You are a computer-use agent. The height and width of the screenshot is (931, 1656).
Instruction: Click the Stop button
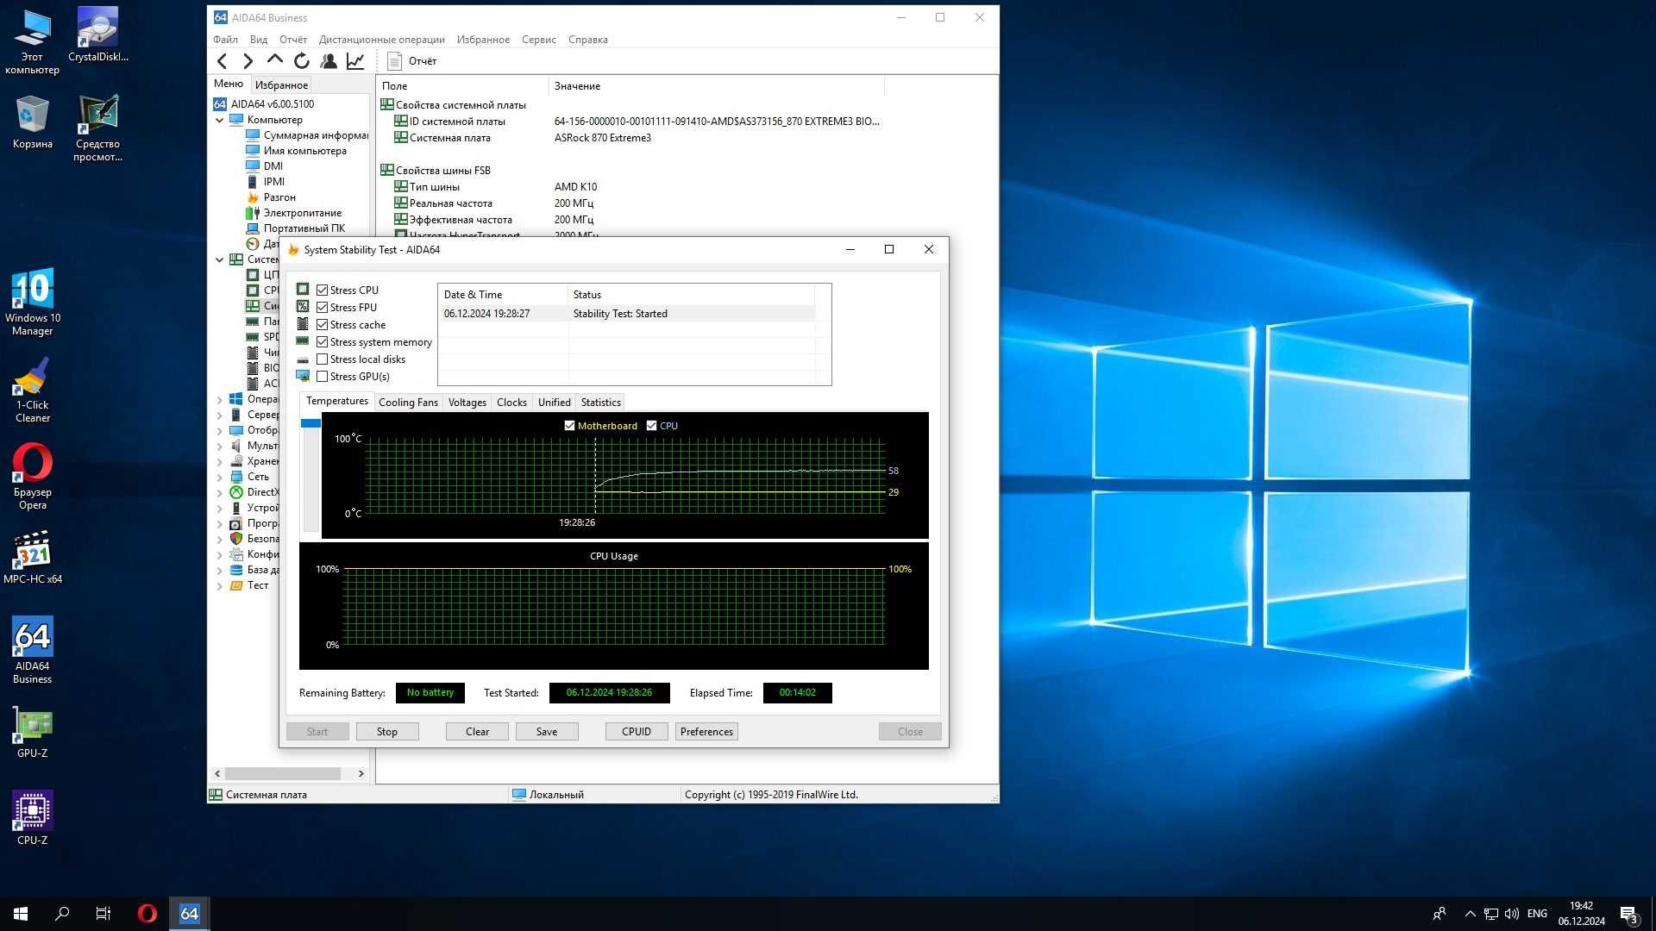tap(387, 732)
